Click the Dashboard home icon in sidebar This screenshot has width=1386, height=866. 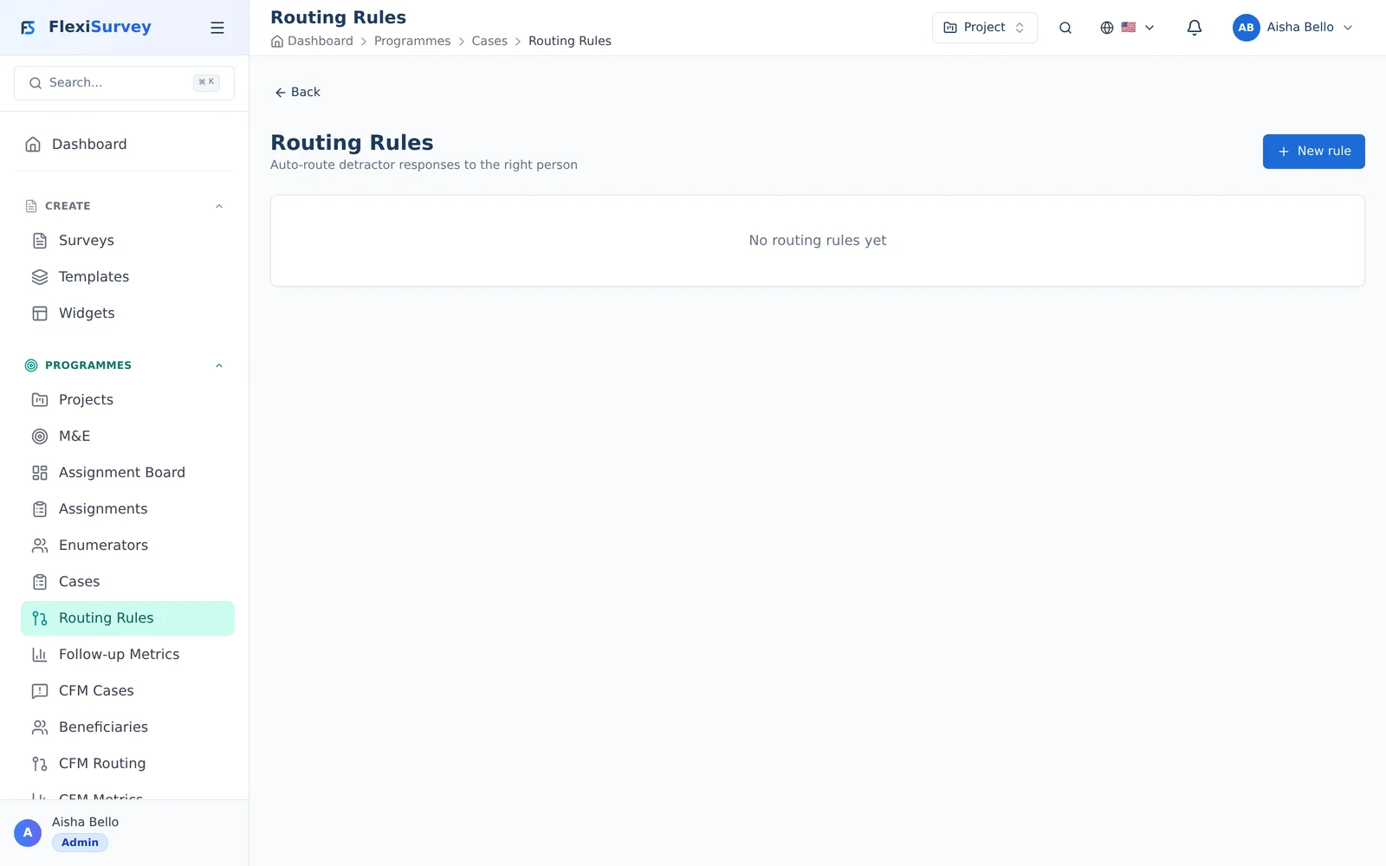33,145
